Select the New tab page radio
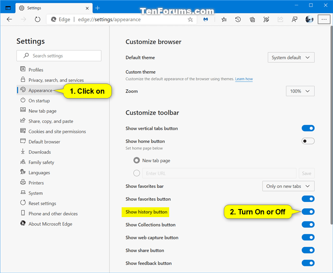The width and height of the screenshot is (333, 273). pyautogui.click(x=137, y=160)
